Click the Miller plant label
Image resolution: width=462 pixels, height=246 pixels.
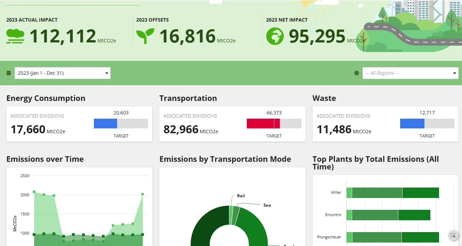[x=336, y=192]
